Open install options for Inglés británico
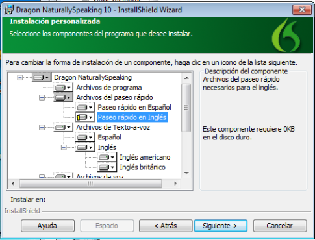 (107, 167)
